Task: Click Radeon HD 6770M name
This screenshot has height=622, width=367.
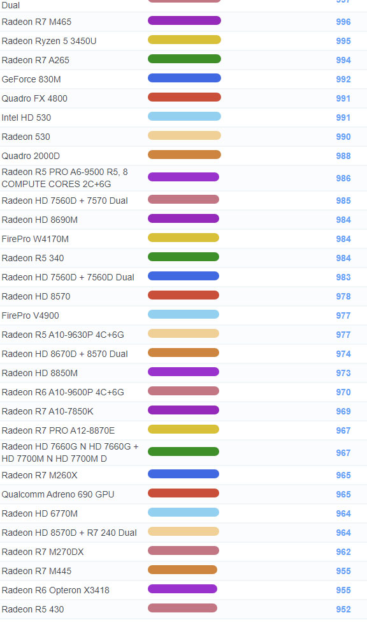Action: pos(40,513)
